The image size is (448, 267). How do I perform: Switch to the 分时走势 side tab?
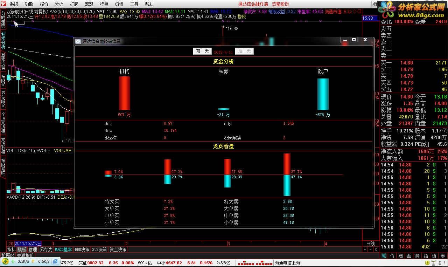(x=3, y=20)
